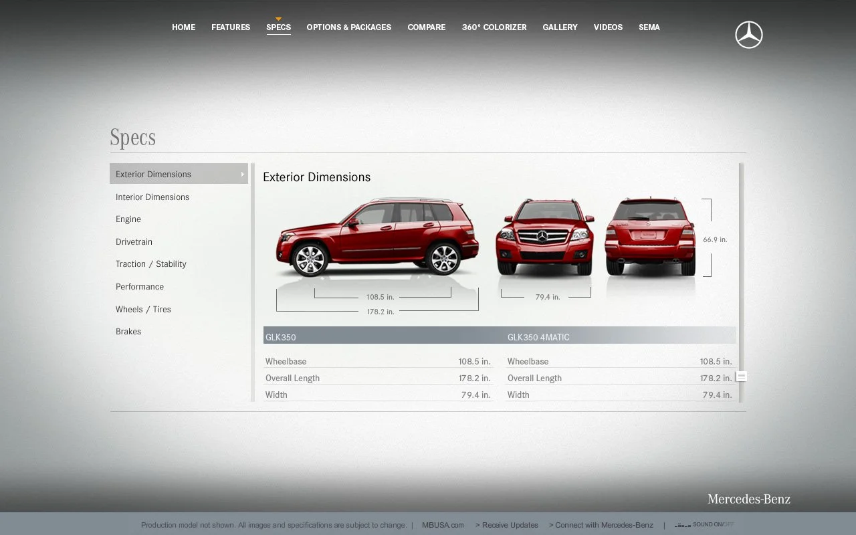
Task: Open the GALLERY section
Action: [560, 27]
